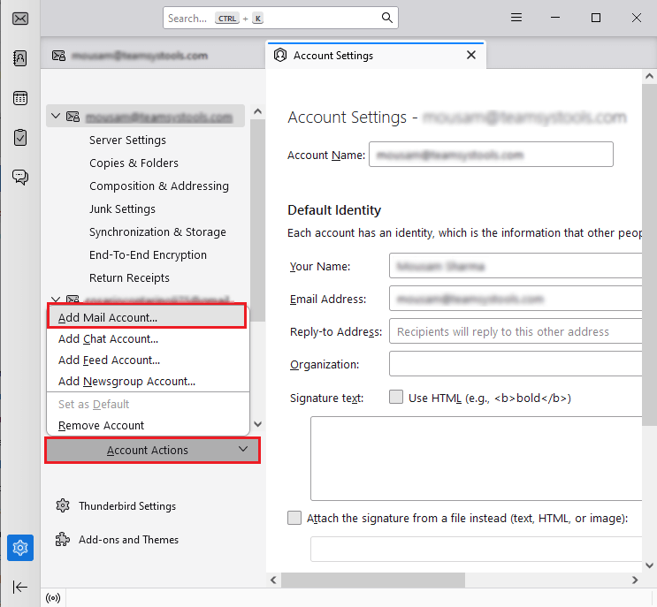This screenshot has width=657, height=607.
Task: Click the horizontal scrollbar thumb
Action: click(x=373, y=580)
